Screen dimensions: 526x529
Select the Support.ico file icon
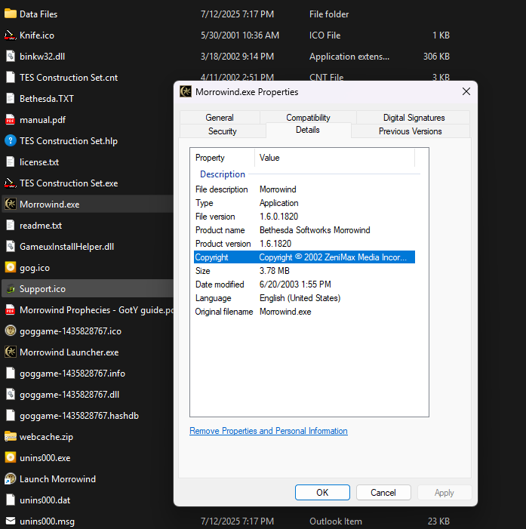pos(11,289)
